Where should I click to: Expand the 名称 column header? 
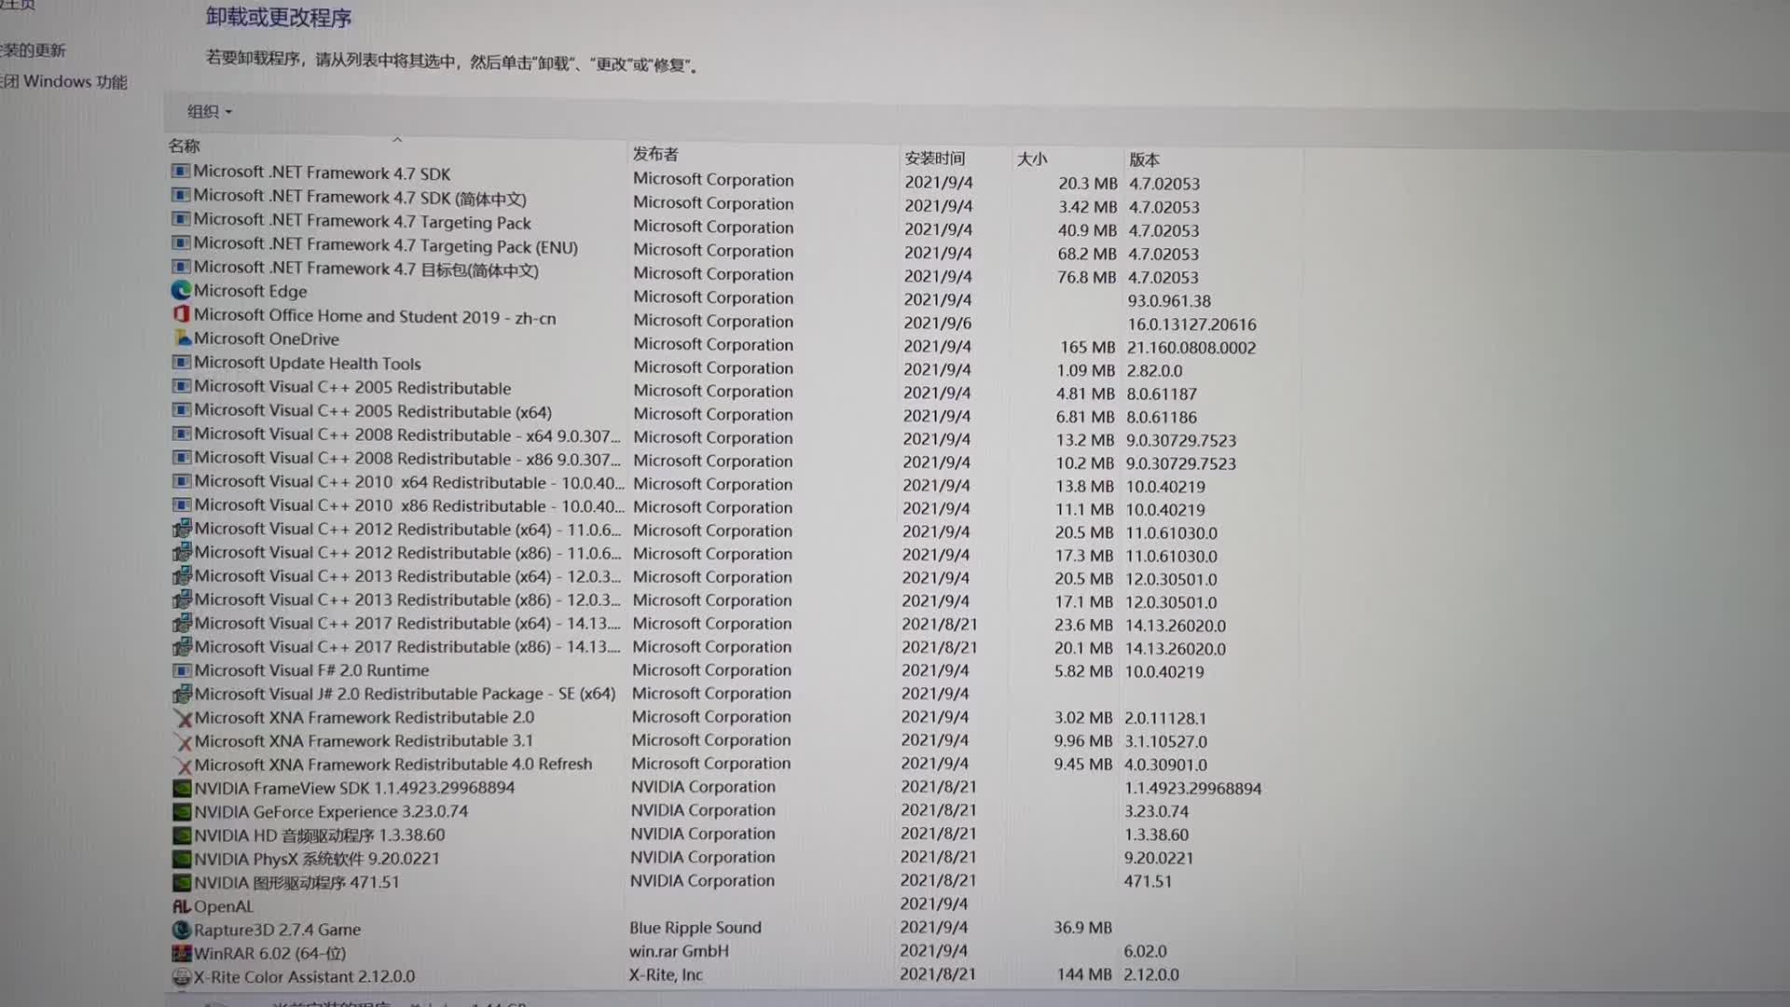point(626,147)
